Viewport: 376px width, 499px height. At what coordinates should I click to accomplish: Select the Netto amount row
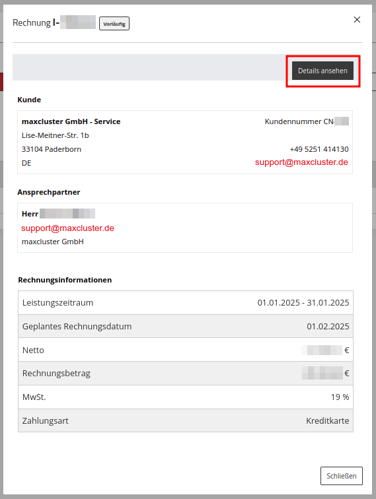click(x=186, y=350)
